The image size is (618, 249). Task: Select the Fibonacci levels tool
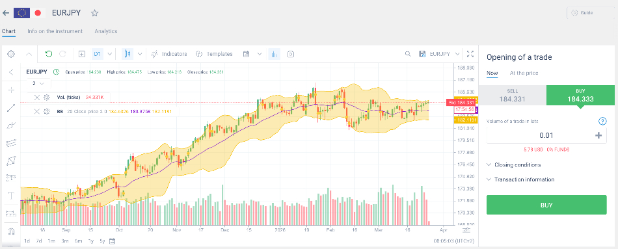click(11, 178)
